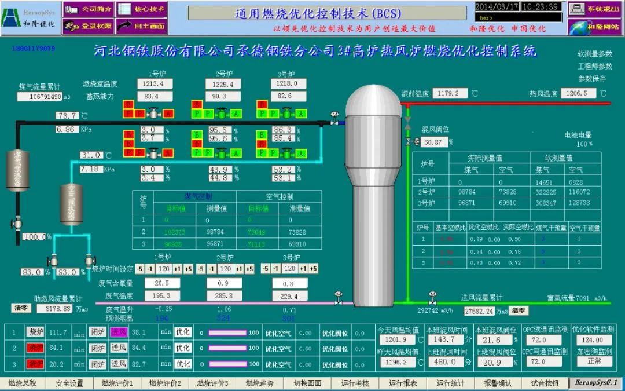Enable 优化 for row 1
625x391 pixels.
(x=183, y=332)
